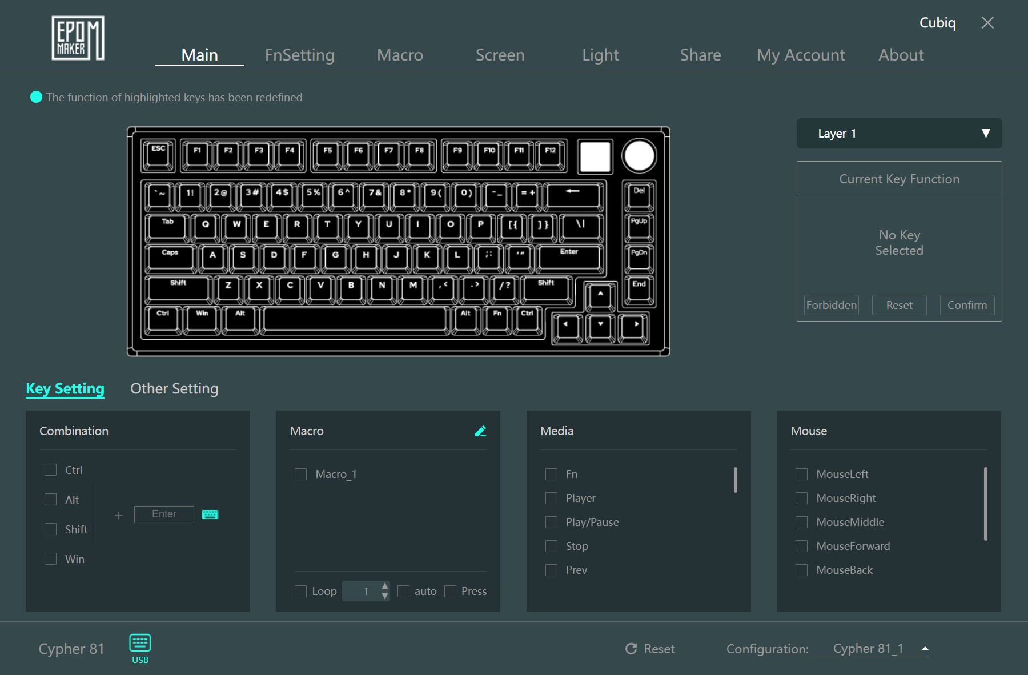Toggle the Loop checkbox

click(x=300, y=592)
